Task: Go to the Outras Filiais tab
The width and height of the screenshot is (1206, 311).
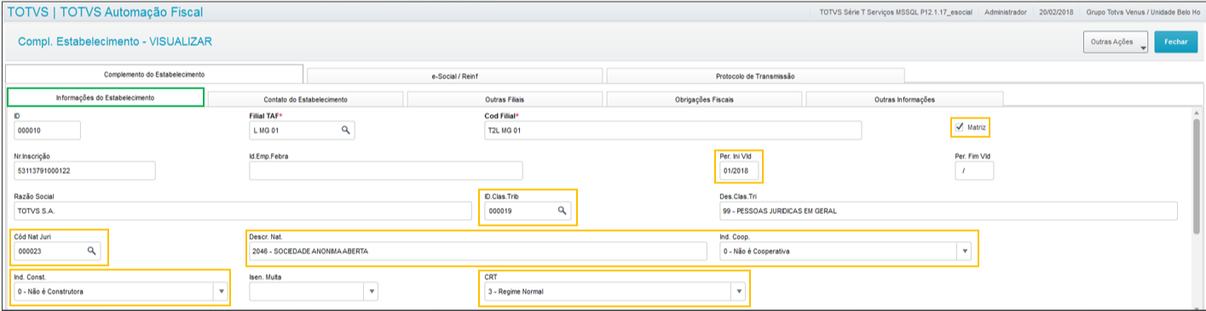Action: 505,99
